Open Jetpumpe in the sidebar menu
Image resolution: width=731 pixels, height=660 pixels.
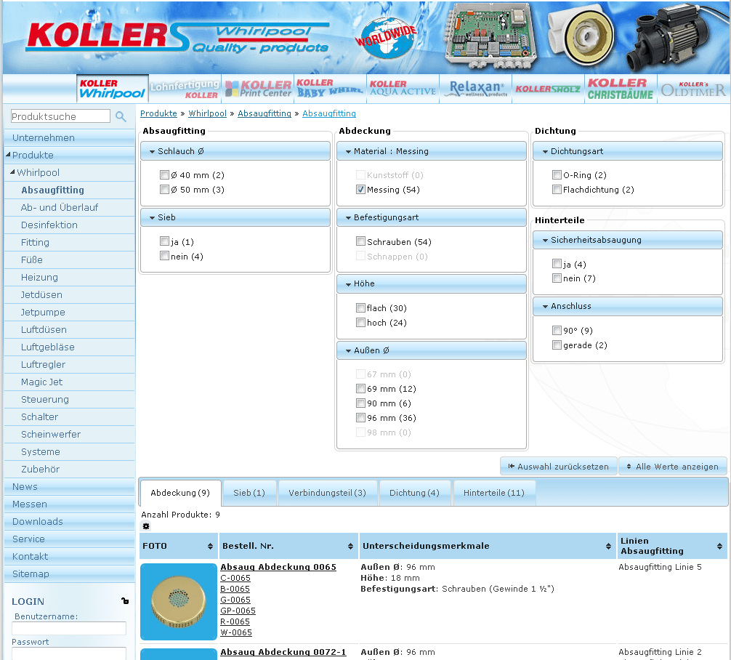pos(43,312)
